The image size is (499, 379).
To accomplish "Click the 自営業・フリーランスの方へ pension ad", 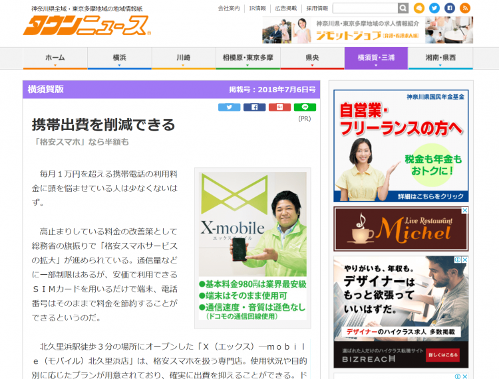I will (x=401, y=146).
